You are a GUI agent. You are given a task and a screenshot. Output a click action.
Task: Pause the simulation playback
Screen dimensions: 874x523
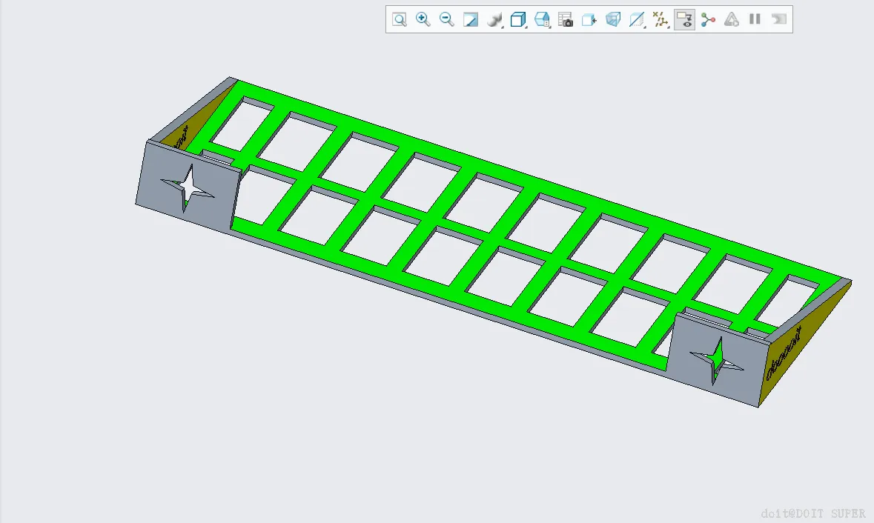click(755, 19)
